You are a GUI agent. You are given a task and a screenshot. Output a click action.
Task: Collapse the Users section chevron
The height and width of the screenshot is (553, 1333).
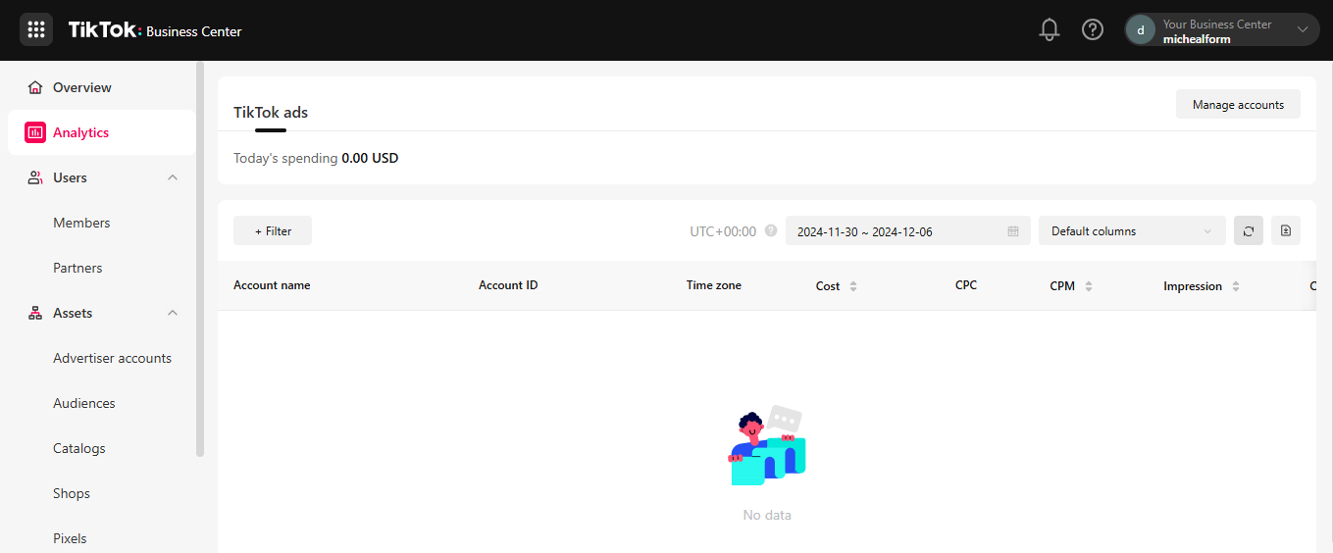(173, 177)
